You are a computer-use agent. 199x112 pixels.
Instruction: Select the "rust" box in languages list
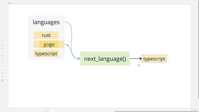pyautogui.click(x=46, y=35)
